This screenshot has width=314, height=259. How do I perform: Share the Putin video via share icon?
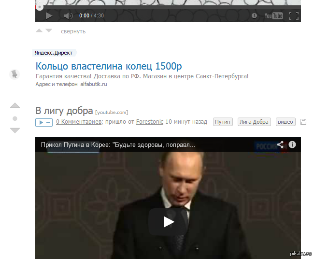280,144
